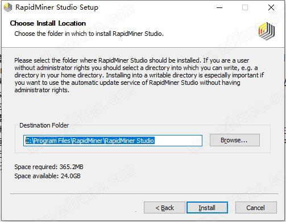Viewport: 286px width, 222px height.
Task: Click the 'automatic update service' text line
Action: click(x=127, y=83)
